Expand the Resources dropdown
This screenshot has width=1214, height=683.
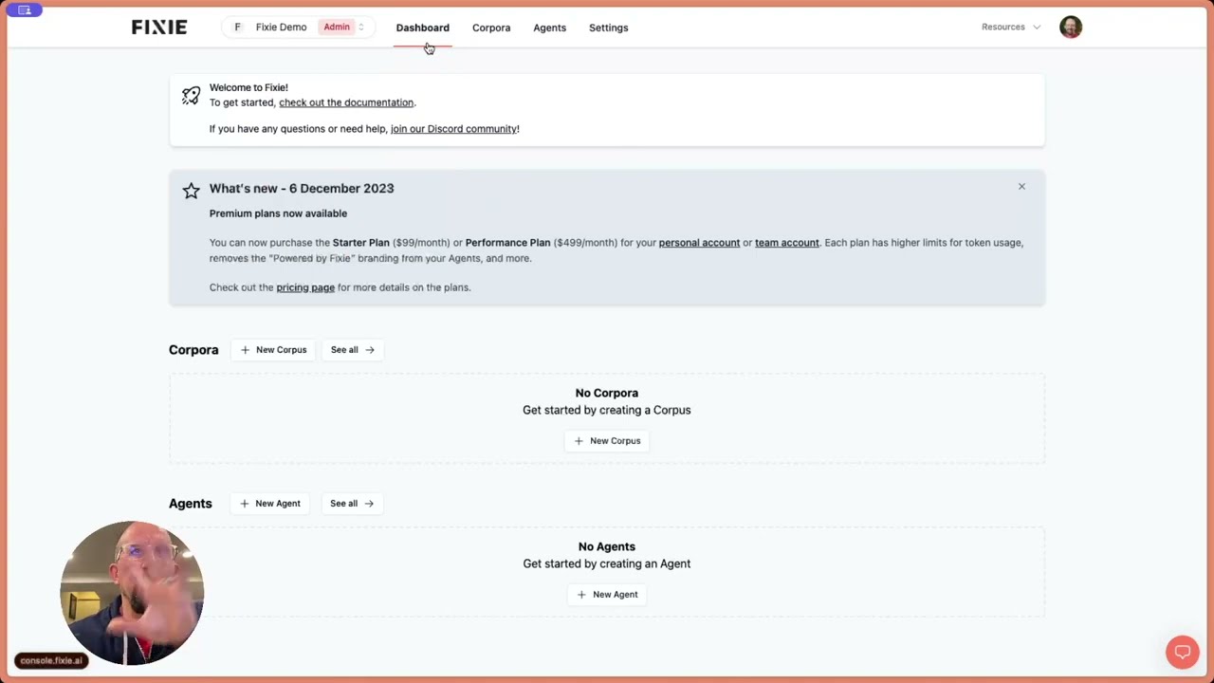[x=1011, y=27]
